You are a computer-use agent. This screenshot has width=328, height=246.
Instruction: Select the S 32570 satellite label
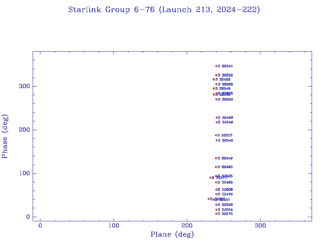(225, 214)
